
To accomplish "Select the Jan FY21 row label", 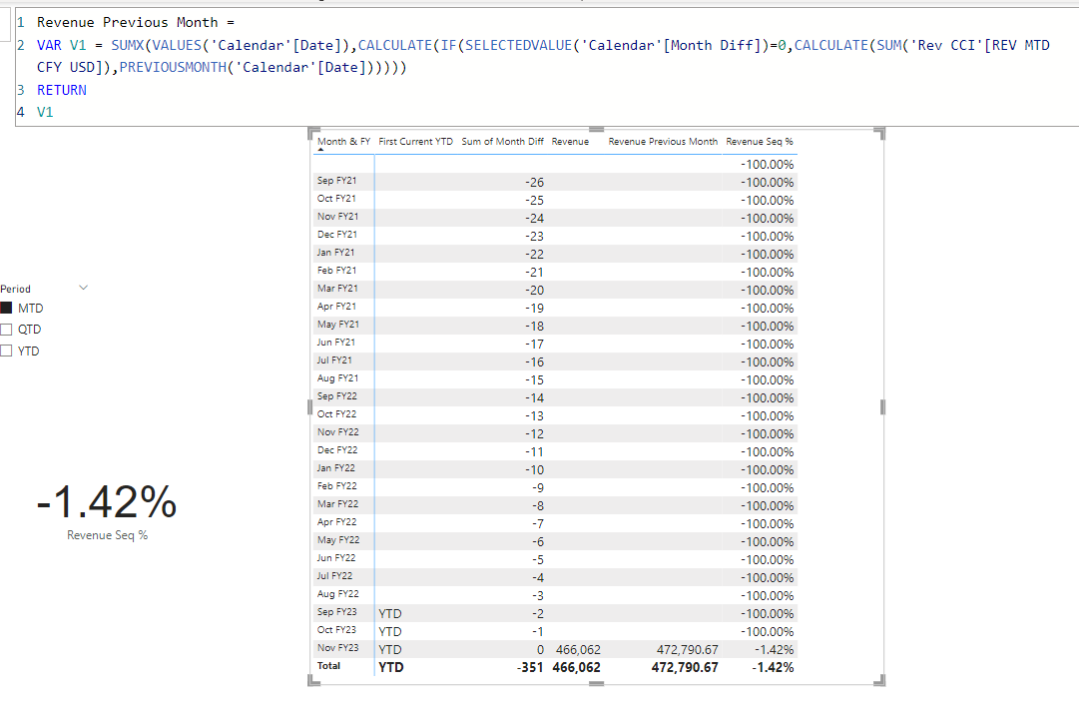I will click(335, 252).
